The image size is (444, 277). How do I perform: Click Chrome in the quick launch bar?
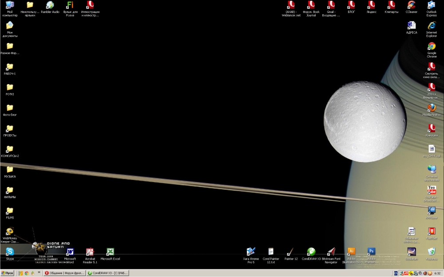coord(27,273)
